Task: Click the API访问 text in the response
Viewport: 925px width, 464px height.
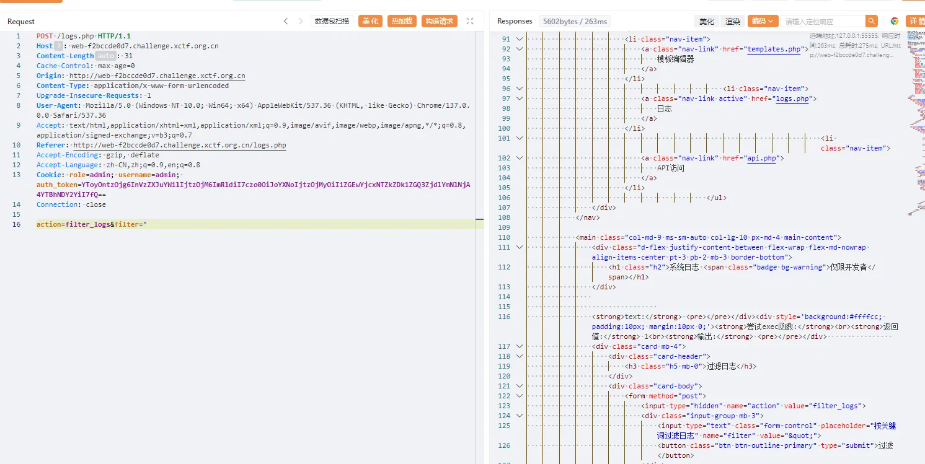Action: click(x=671, y=168)
